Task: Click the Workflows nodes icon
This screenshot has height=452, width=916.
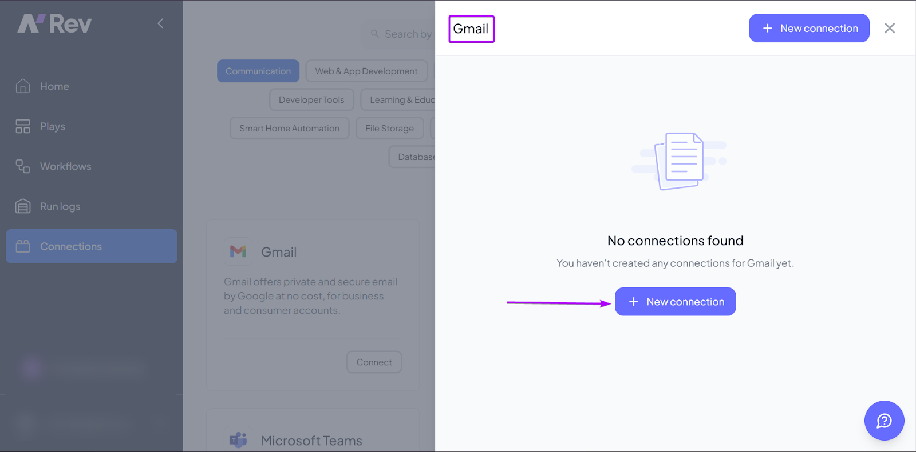Action: (x=23, y=166)
